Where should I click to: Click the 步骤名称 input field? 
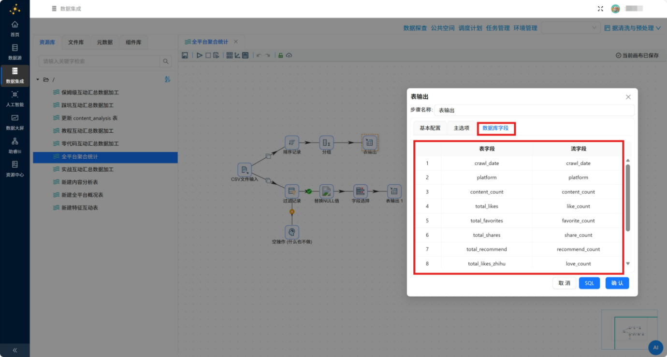coord(534,110)
